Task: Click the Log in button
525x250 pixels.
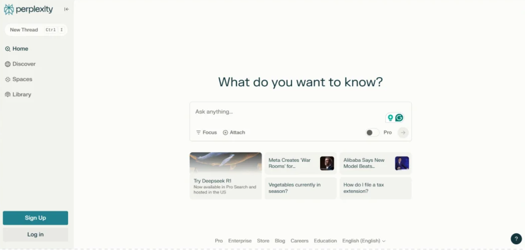Action: (x=36, y=235)
